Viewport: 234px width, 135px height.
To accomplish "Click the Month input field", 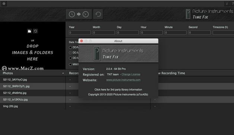I will click(104, 32).
